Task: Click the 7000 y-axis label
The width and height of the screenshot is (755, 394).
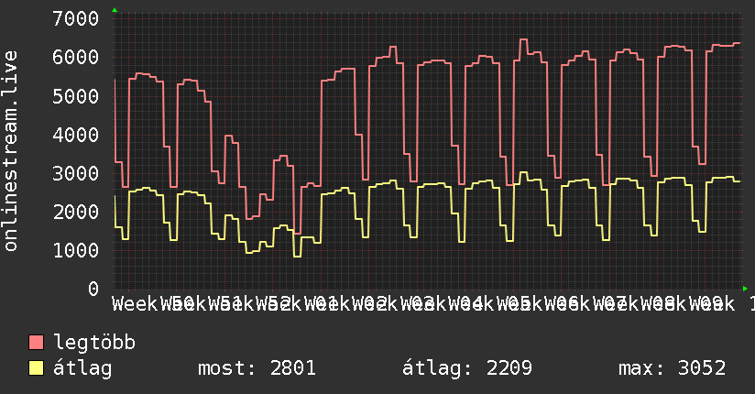Action: click(76, 19)
